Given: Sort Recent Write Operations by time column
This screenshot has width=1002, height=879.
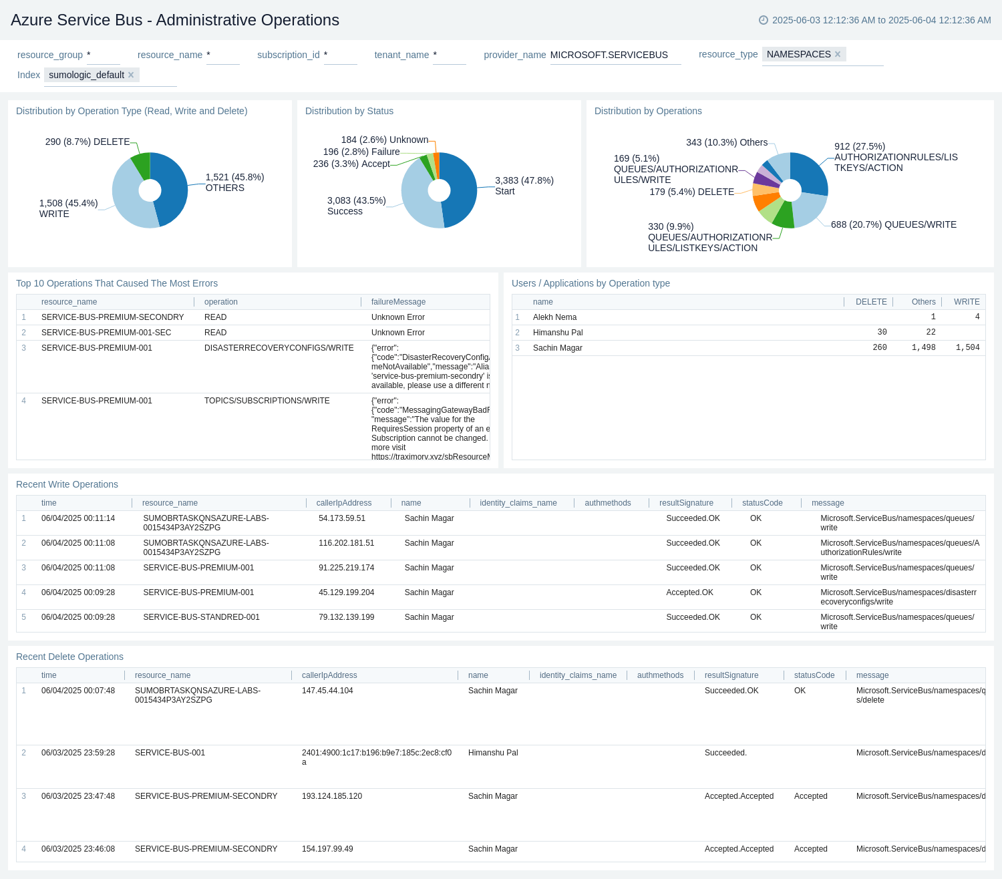Looking at the screenshot, I should [49, 503].
